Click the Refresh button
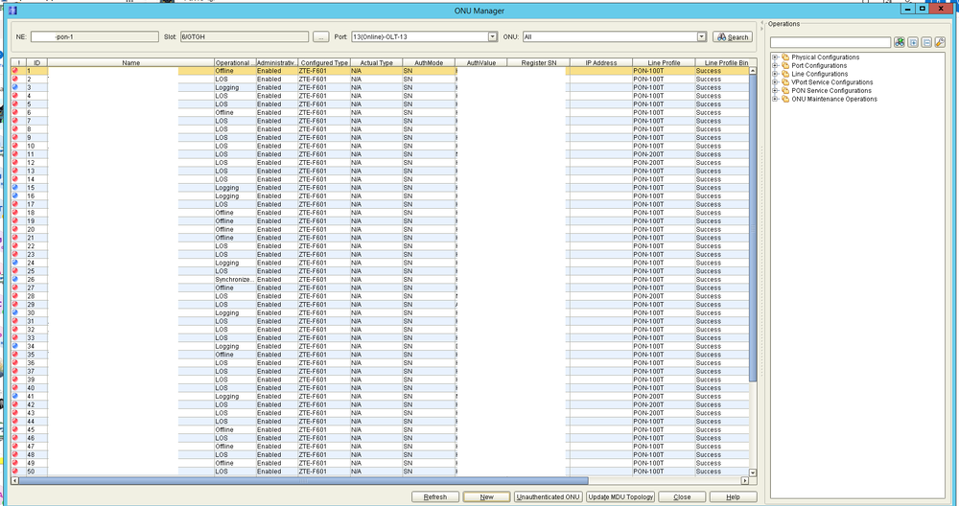Viewport: 959px width, 506px height. (x=434, y=496)
